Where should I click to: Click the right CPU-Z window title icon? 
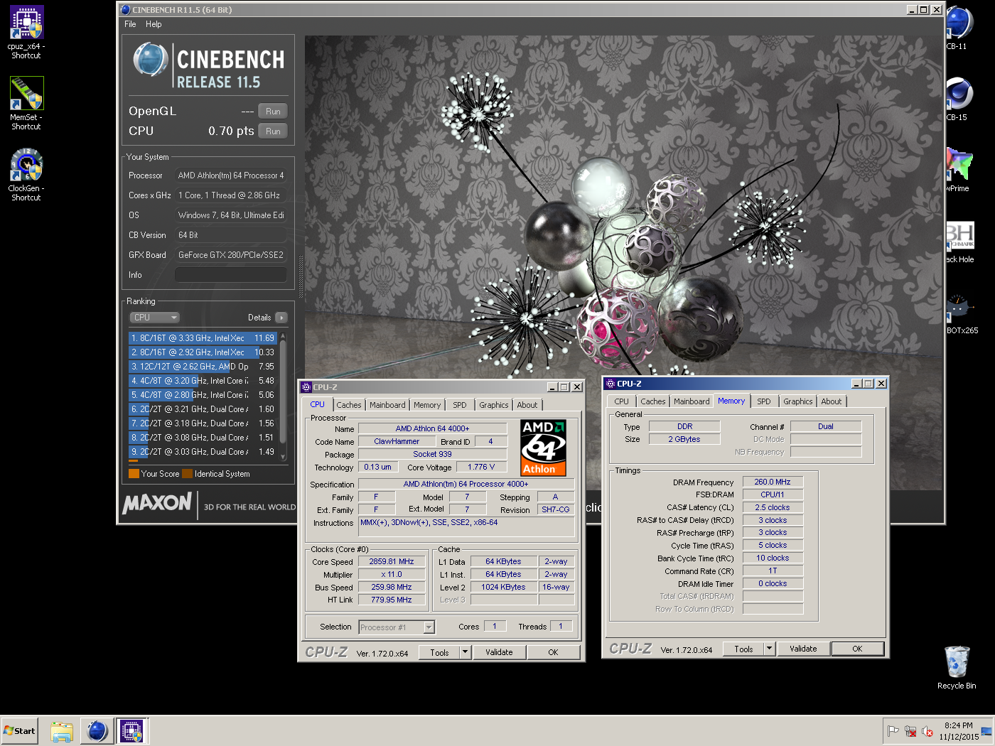610,384
